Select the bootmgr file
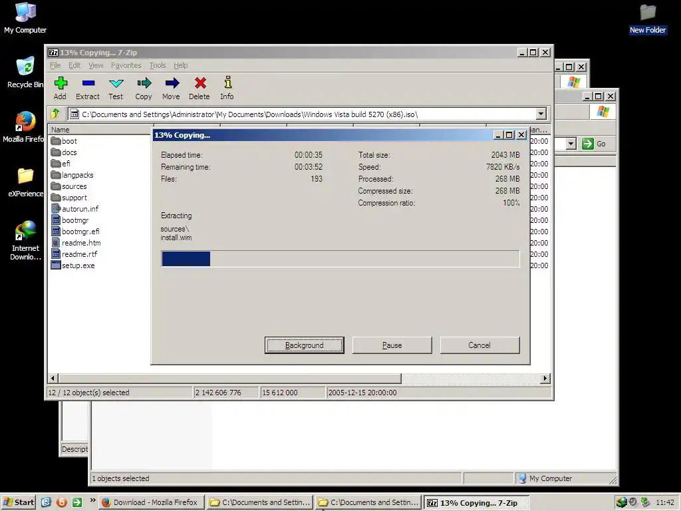Screen dimensions: 681x511 pyautogui.click(x=69, y=220)
